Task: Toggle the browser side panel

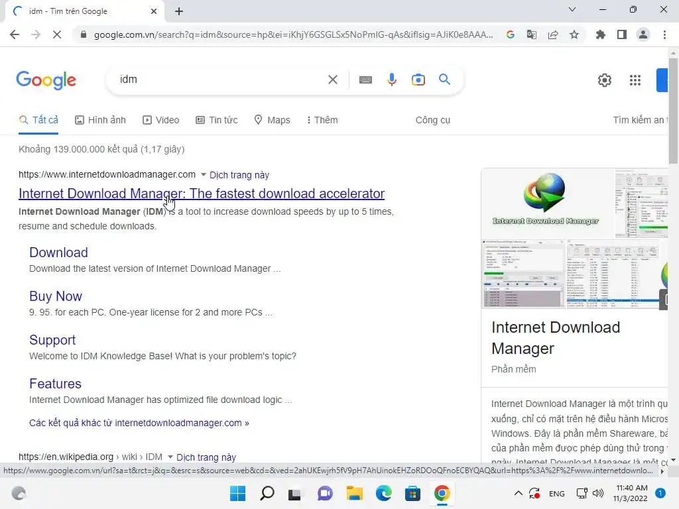Action: 622,34
